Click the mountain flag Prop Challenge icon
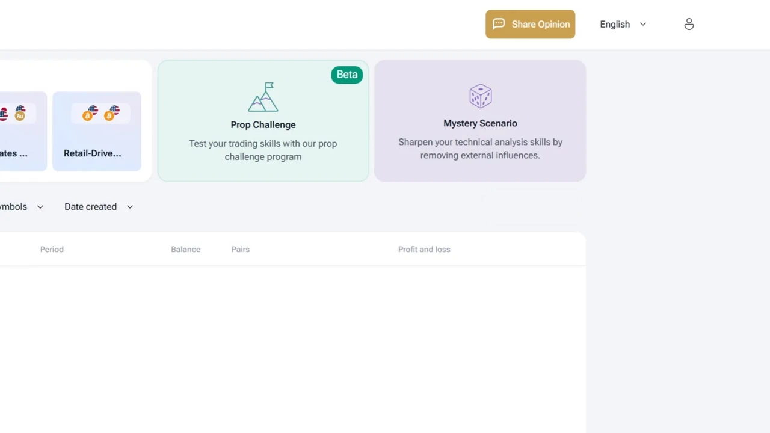Screen dimensions: 770x433 click(263, 97)
